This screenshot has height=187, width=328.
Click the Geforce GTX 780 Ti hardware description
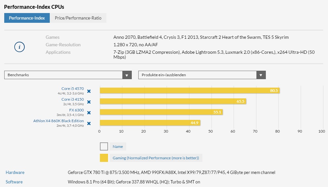tap(171, 173)
